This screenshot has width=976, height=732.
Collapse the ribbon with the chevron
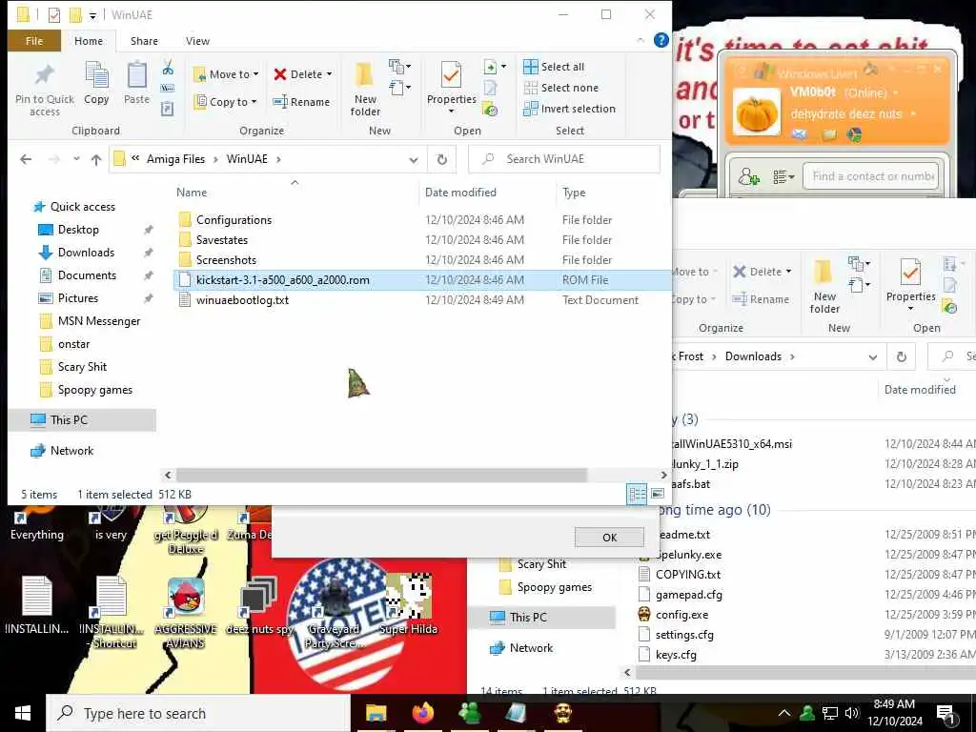pyautogui.click(x=640, y=40)
